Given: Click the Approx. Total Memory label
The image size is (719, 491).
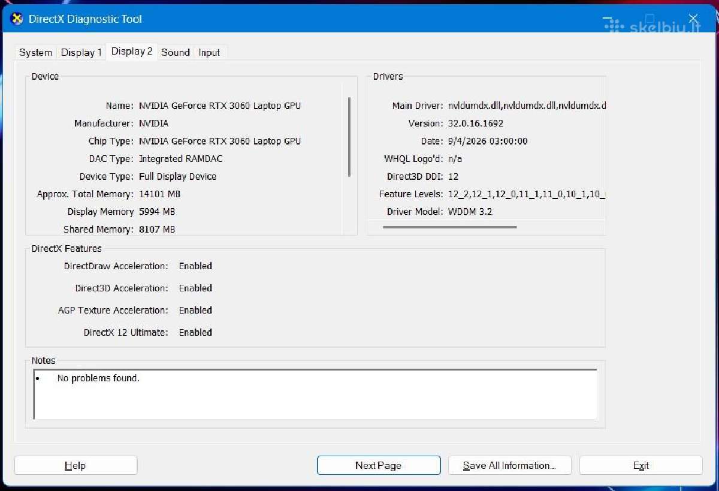Looking at the screenshot, I should point(85,194).
